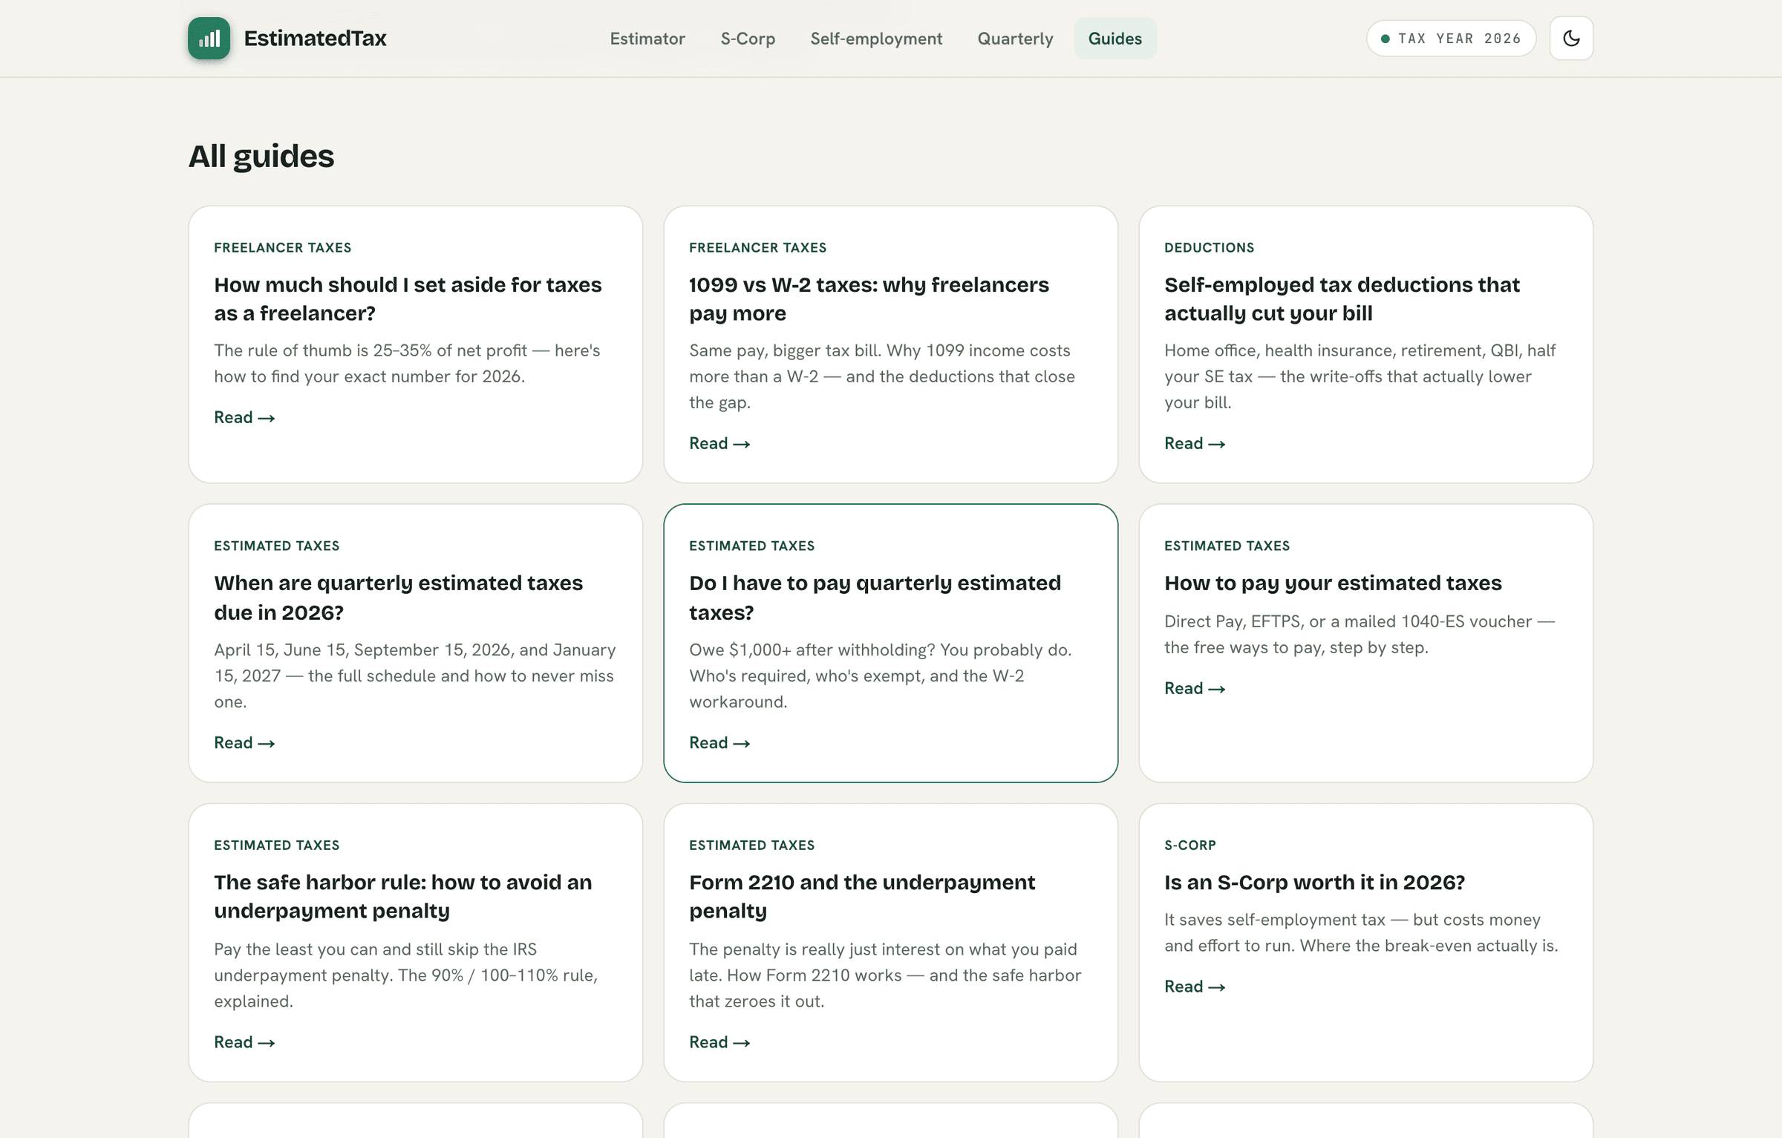Viewport: 1782px width, 1138px height.
Task: Open '1099 vs W-2 taxes' guide title
Action: click(869, 298)
